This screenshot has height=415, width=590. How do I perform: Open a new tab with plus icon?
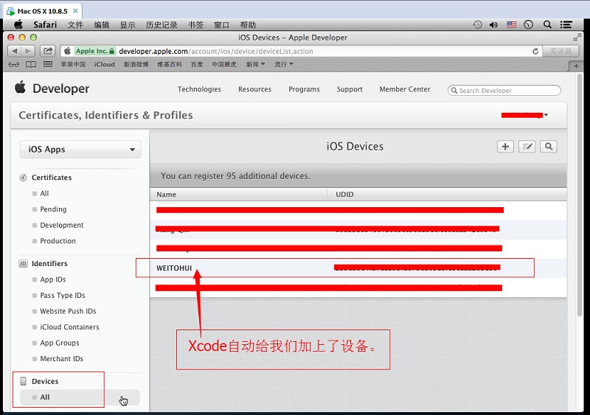pos(576,66)
